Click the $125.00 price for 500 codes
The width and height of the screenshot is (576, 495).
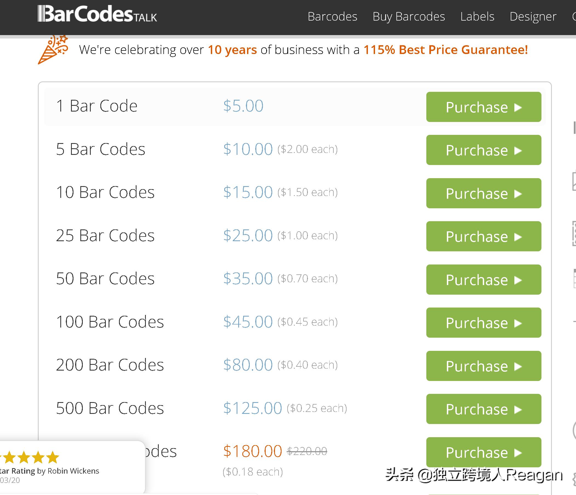coord(252,408)
